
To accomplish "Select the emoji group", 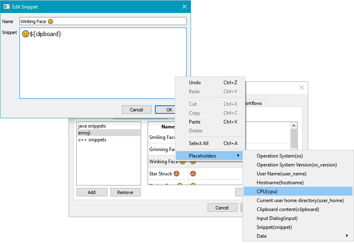I will click(109, 133).
